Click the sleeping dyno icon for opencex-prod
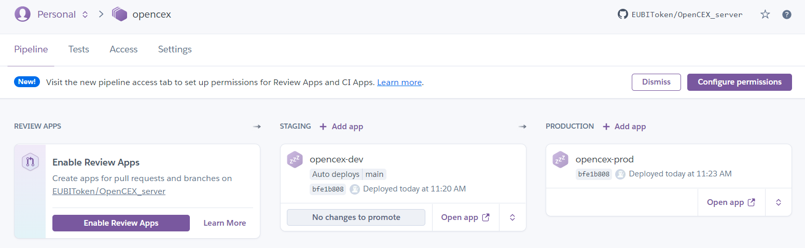This screenshot has height=248, width=805. [x=561, y=159]
